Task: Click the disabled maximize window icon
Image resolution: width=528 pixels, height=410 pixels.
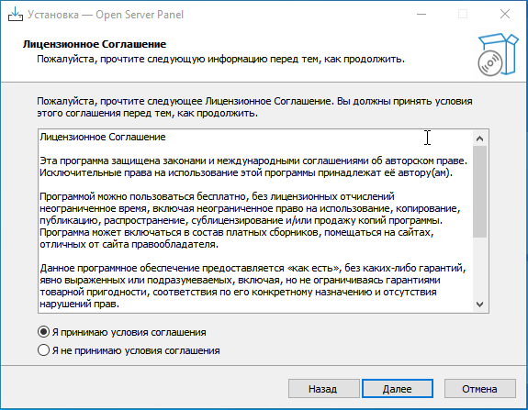Action: click(463, 14)
